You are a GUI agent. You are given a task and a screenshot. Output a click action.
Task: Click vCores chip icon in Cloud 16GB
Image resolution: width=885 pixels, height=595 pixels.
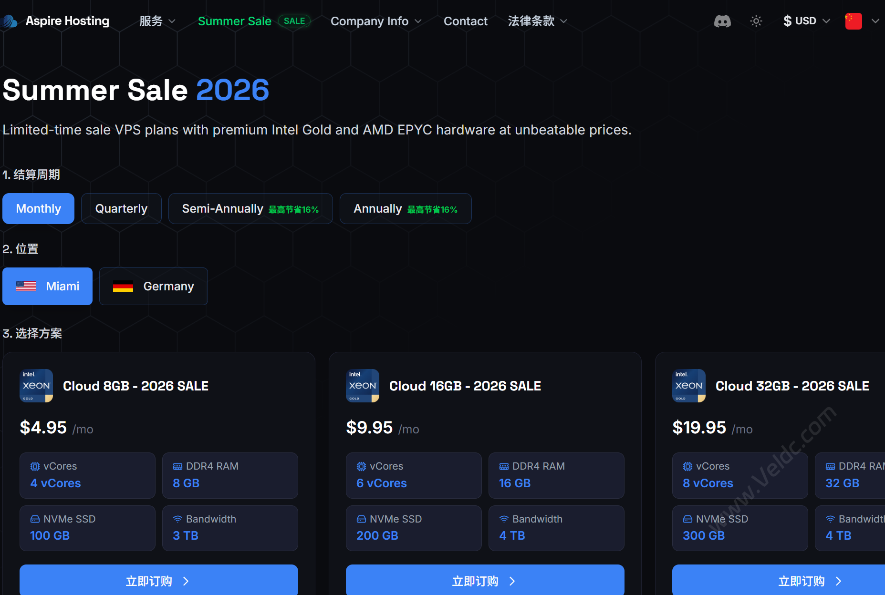[x=361, y=466]
